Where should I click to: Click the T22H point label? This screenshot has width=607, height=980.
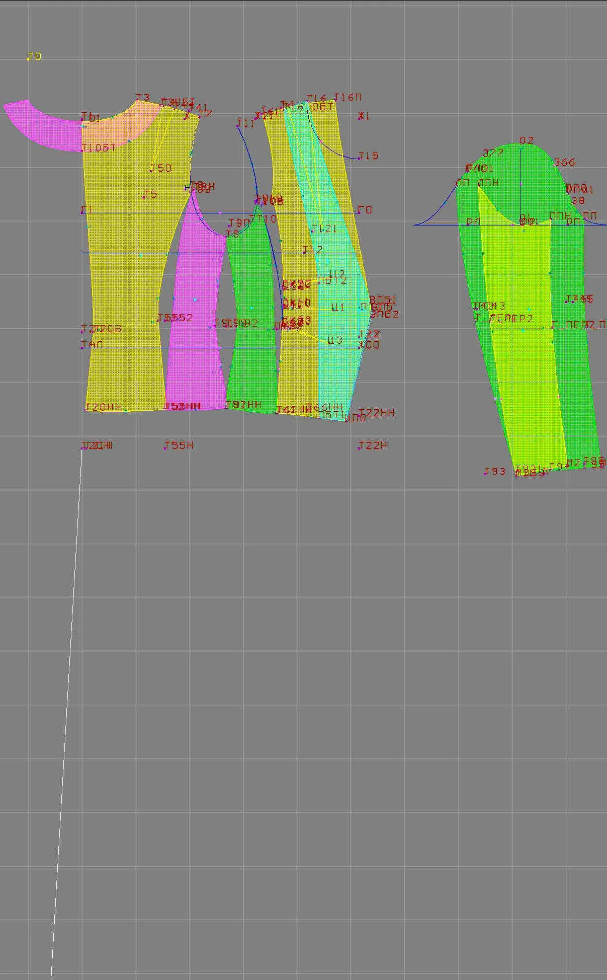[373, 445]
